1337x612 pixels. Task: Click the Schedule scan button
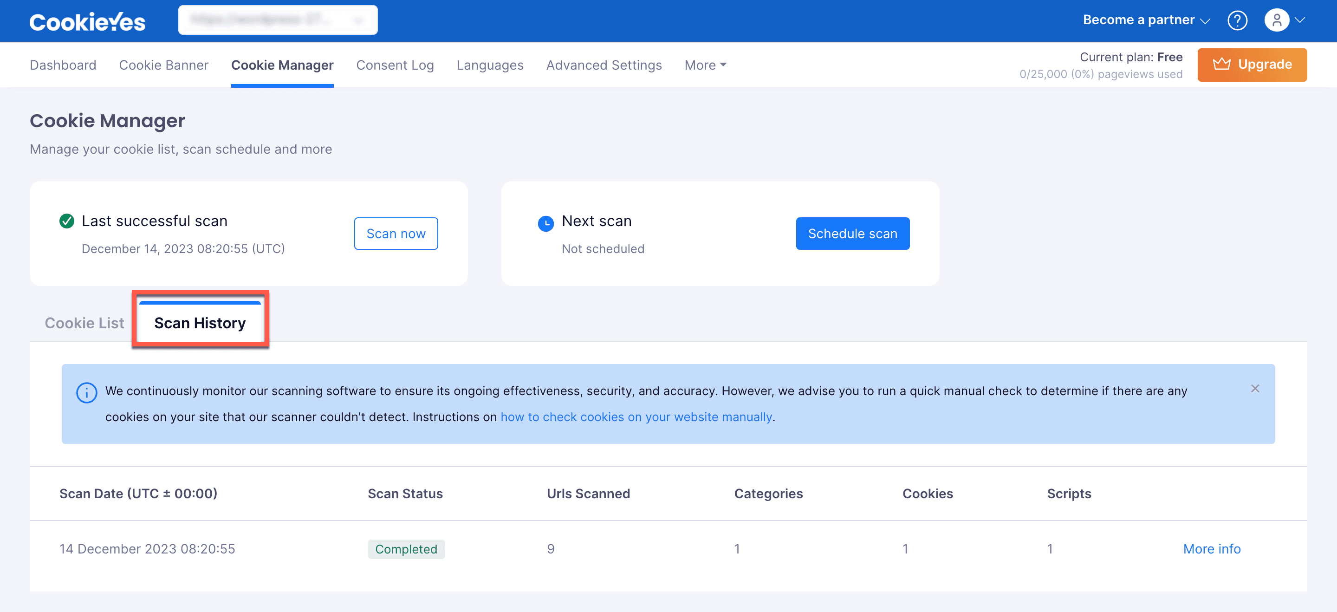pyautogui.click(x=852, y=234)
